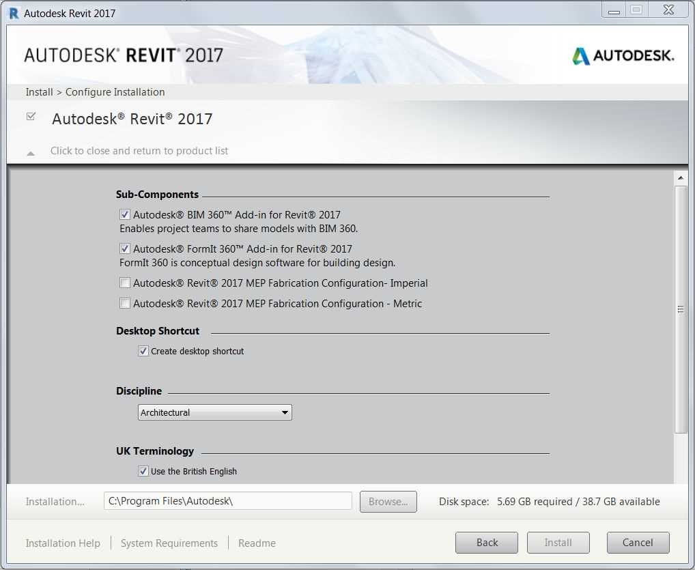Click the installation path input field

[x=228, y=501]
